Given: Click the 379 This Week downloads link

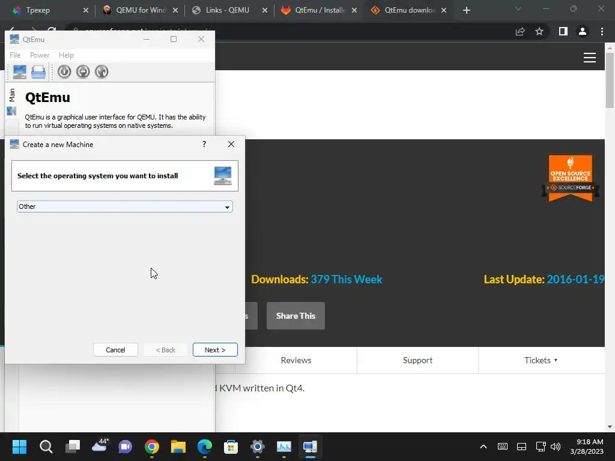Looking at the screenshot, I should (x=347, y=280).
